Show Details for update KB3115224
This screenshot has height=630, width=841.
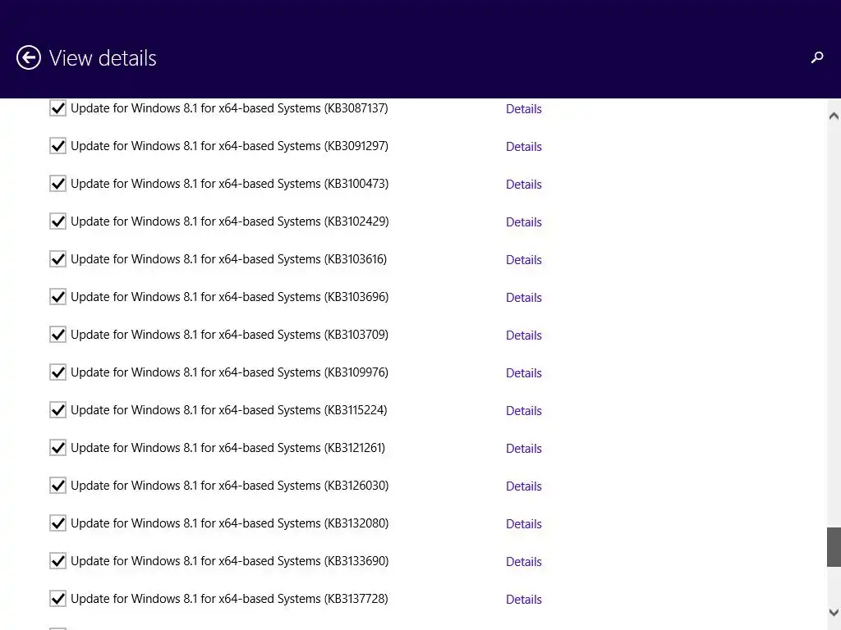(x=524, y=411)
